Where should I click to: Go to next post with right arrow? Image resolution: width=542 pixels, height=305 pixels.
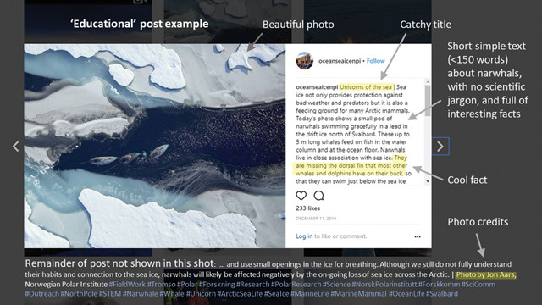440,147
